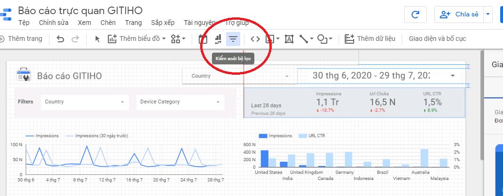The height and width of the screenshot is (196, 503).
Task: Expand the image tool dropdown arrow
Action: pyautogui.click(x=278, y=39)
